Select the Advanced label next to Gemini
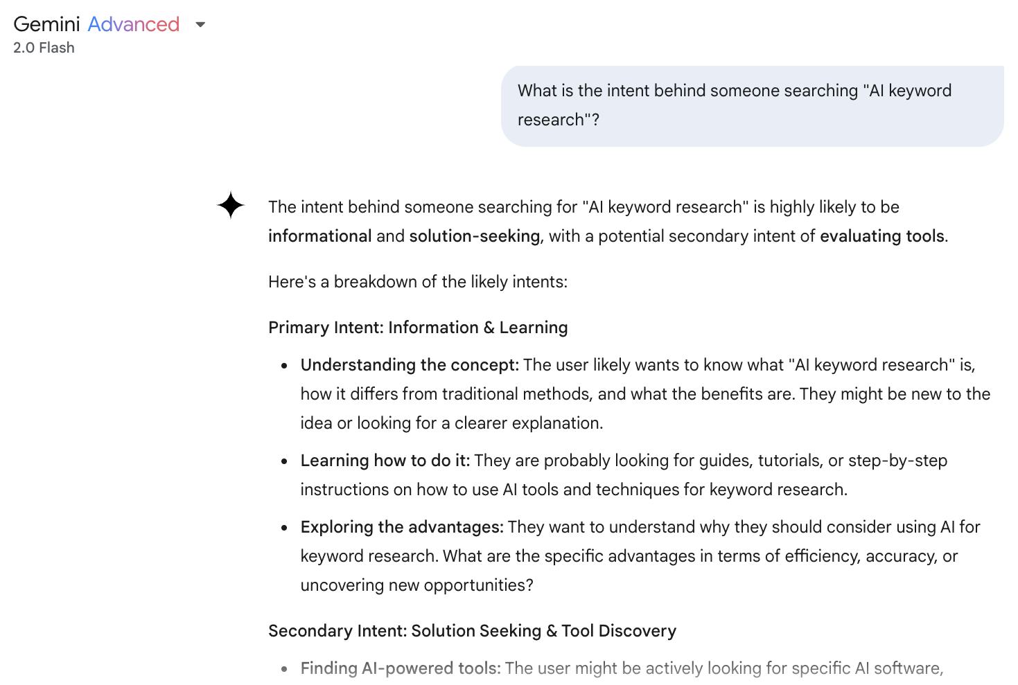The image size is (1018, 685). pos(132,24)
